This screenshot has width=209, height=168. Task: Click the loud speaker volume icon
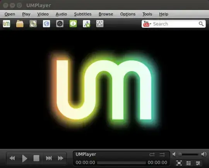[204, 155]
